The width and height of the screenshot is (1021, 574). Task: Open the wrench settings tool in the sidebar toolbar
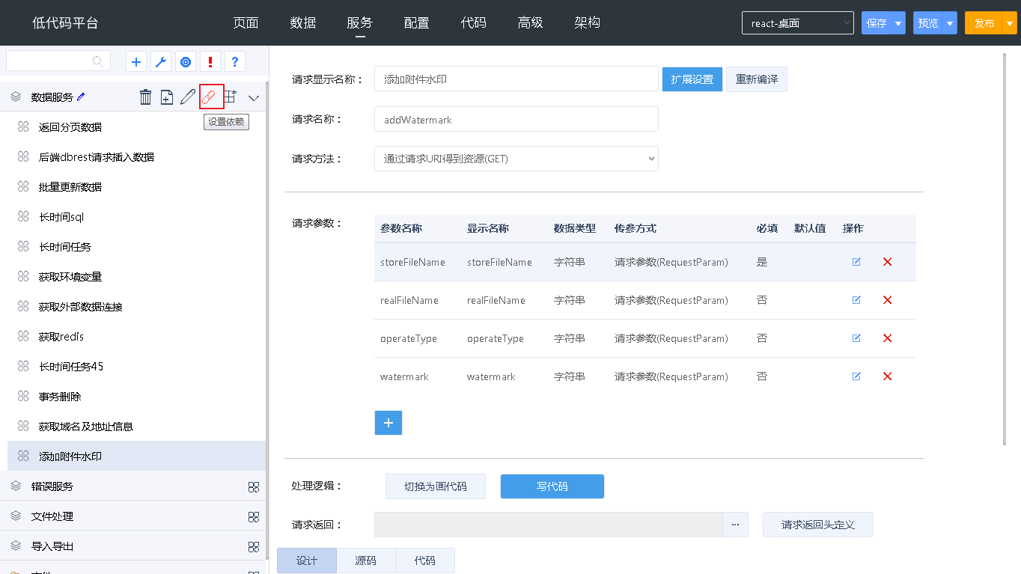click(161, 62)
